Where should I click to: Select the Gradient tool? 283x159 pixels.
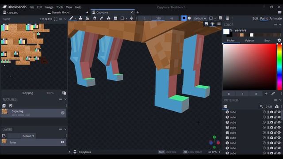click(x=115, y=18)
